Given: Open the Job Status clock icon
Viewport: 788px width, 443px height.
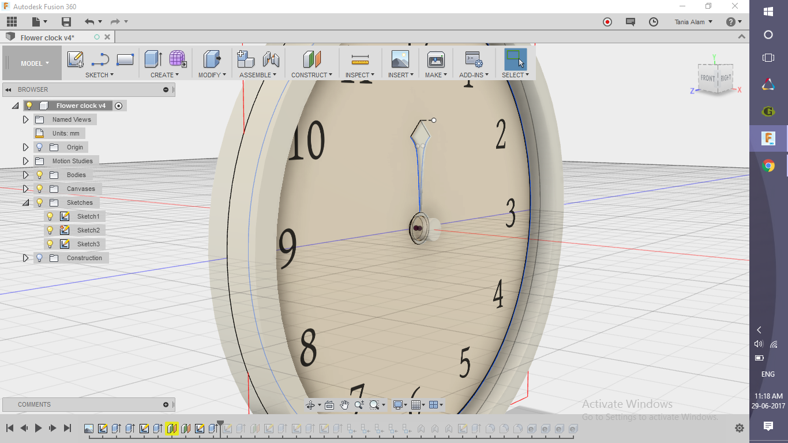Looking at the screenshot, I should (654, 22).
